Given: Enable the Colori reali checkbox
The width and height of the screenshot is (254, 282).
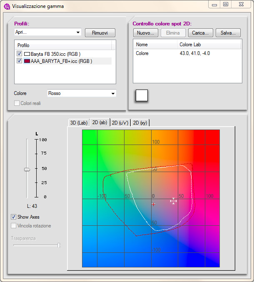Looking at the screenshot, I should [x=17, y=103].
